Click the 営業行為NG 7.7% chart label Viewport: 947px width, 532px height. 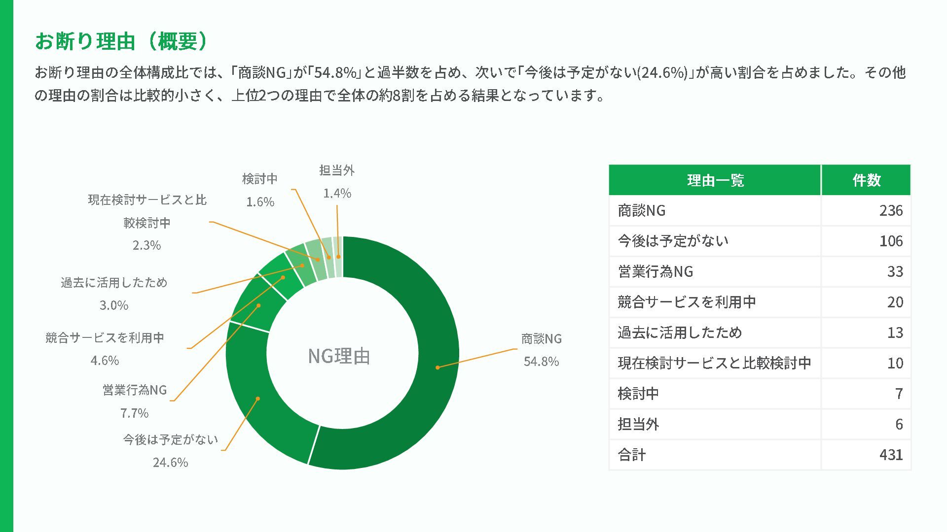pyautogui.click(x=135, y=401)
